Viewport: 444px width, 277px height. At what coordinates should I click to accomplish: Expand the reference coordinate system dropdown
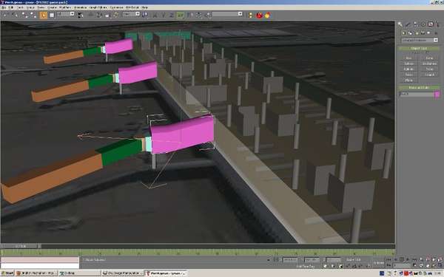[x=132, y=14]
